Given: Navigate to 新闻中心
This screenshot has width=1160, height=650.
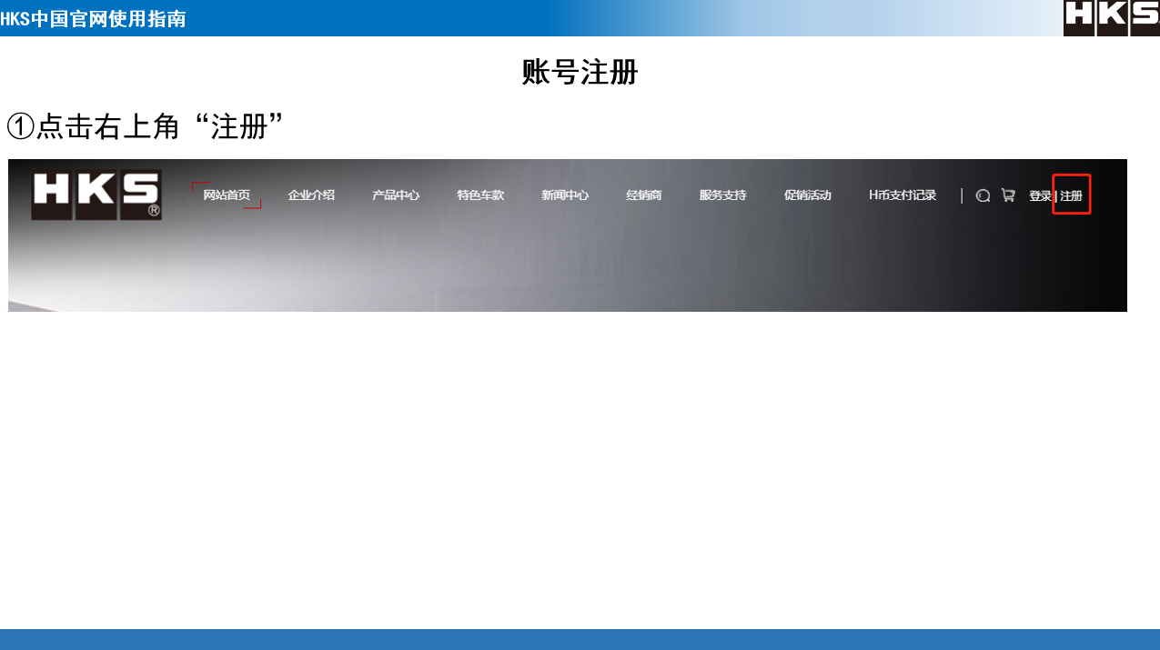Looking at the screenshot, I should click(565, 195).
